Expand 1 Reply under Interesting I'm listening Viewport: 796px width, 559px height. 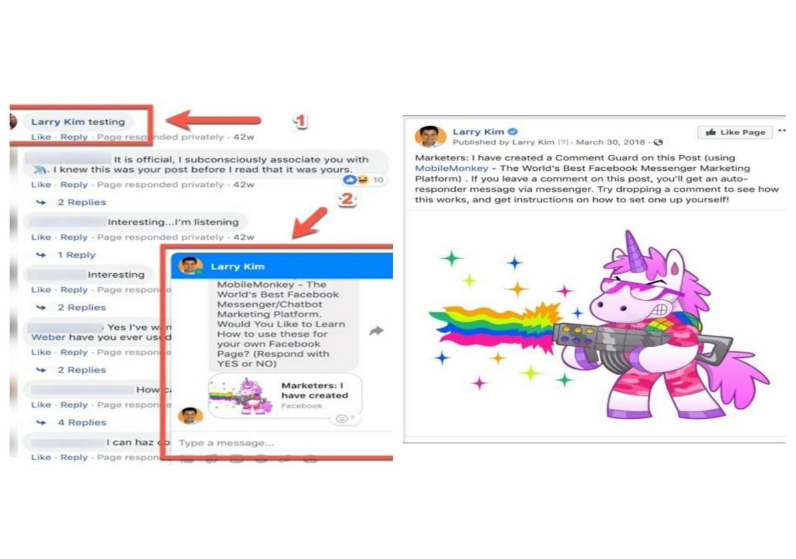pos(76,254)
